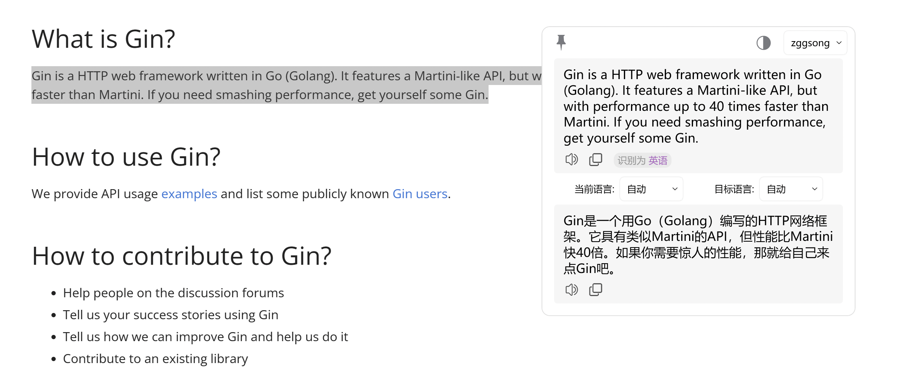Click inside the English source text box

tap(698, 106)
